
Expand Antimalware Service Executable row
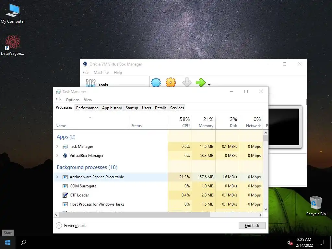click(x=57, y=177)
